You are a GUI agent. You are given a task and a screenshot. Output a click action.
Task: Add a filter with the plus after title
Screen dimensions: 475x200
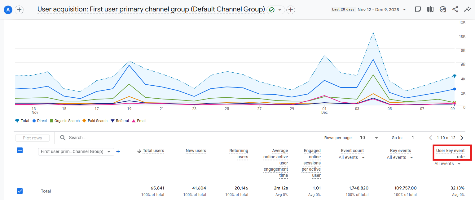click(290, 10)
